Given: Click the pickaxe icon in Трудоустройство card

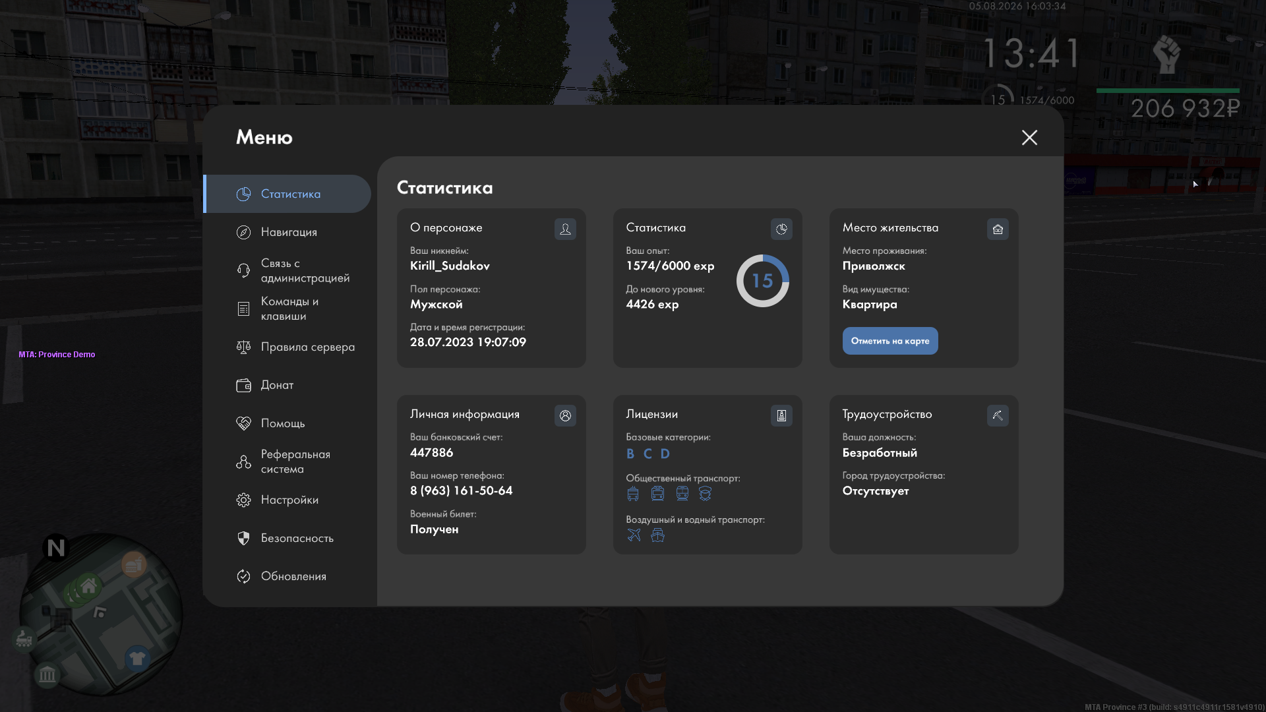Looking at the screenshot, I should pos(998,415).
